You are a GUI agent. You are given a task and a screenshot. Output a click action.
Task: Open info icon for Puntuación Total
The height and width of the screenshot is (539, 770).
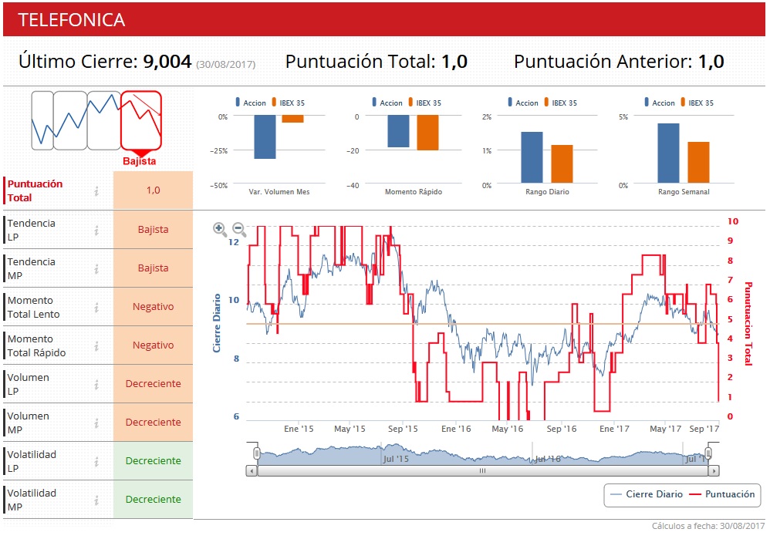(96, 191)
